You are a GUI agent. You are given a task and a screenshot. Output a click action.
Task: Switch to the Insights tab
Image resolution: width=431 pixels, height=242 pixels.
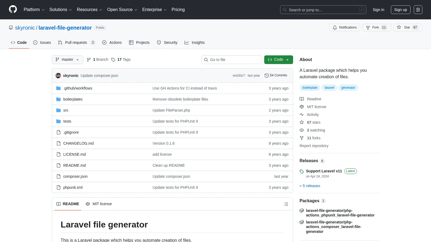(x=194, y=42)
